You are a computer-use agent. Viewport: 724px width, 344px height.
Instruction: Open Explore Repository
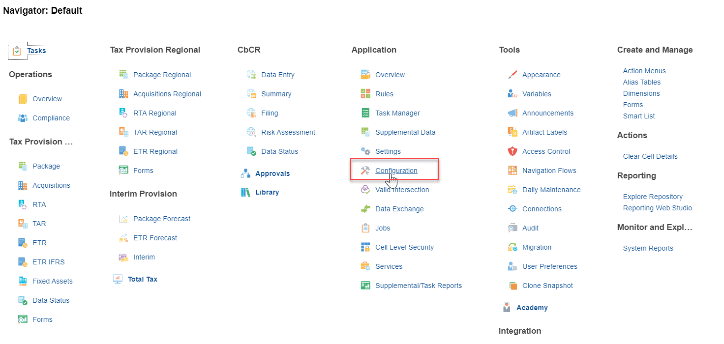[x=653, y=197]
